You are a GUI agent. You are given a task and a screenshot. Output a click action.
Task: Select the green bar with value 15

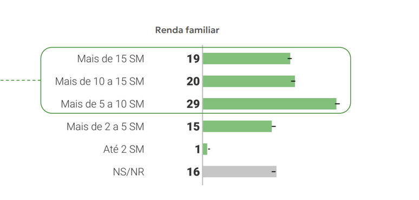(237, 126)
